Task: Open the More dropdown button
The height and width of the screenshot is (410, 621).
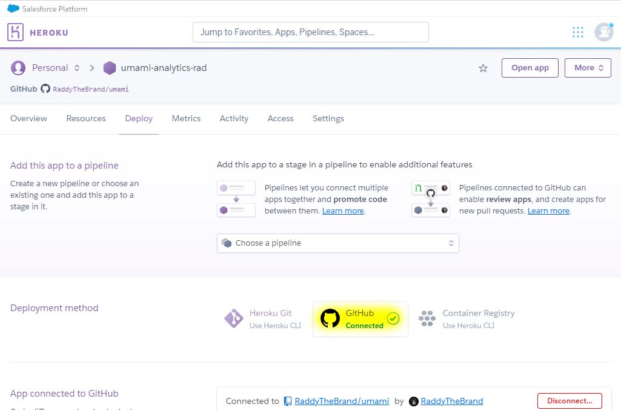Action: 588,68
